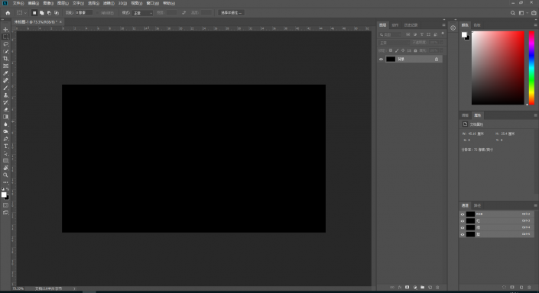This screenshot has height=293, width=539.
Task: Toggle visibility of the Blue channel
Action: coord(463,234)
